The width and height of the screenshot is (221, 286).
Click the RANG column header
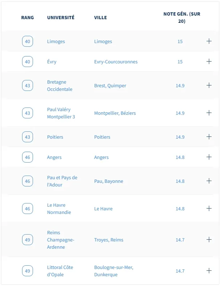tap(28, 17)
